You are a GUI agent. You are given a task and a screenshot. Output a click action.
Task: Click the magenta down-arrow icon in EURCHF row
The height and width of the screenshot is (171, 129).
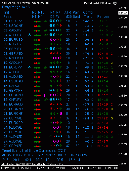click(61, 114)
